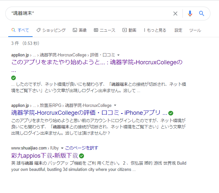Open result 彩九appios下载-新版下载
This screenshot has height=193, width=219.
pyautogui.click(x=44, y=156)
